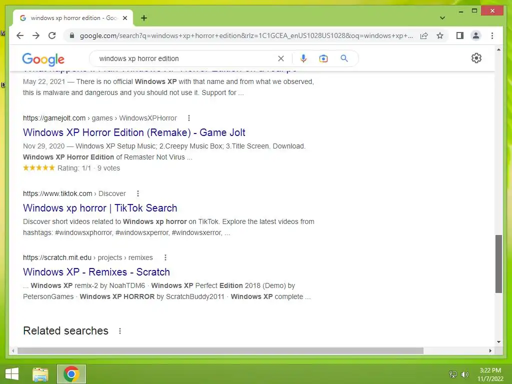The width and height of the screenshot is (512, 384).
Task: Click the Google search input field
Action: pos(186,58)
